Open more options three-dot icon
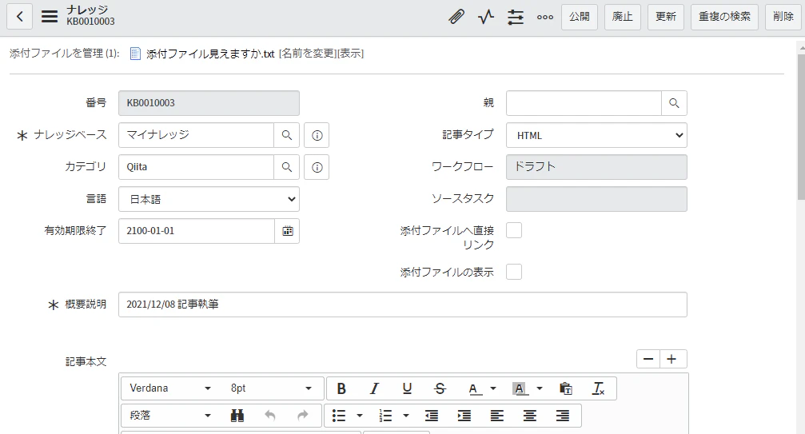The width and height of the screenshot is (805, 434). click(544, 17)
